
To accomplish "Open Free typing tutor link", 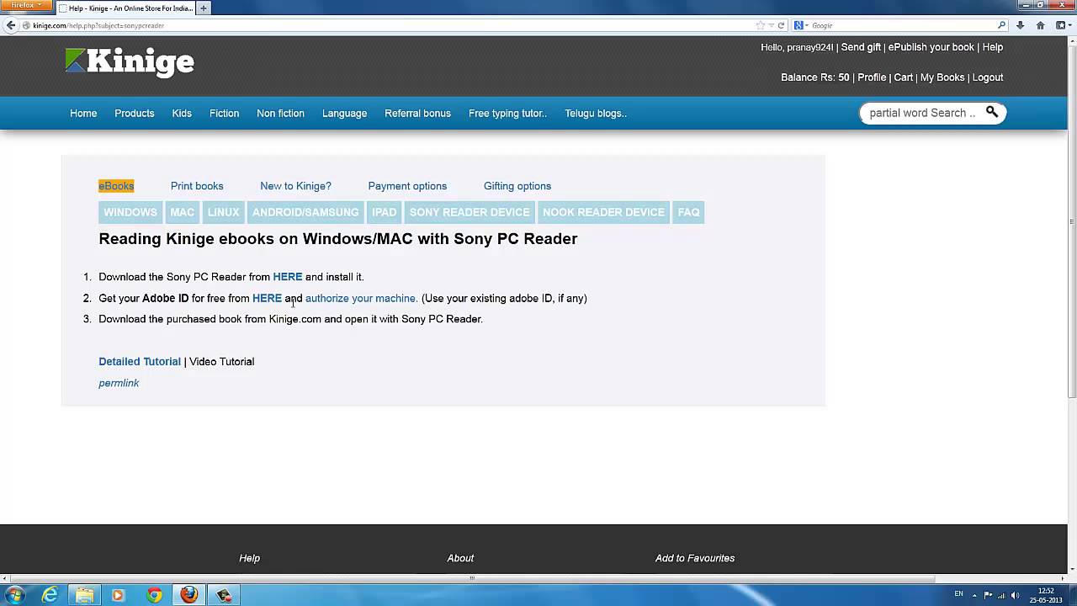I will (507, 113).
